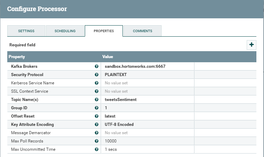Open Key Attribute Encoding value selector
The width and height of the screenshot is (264, 157).
click(x=147, y=124)
